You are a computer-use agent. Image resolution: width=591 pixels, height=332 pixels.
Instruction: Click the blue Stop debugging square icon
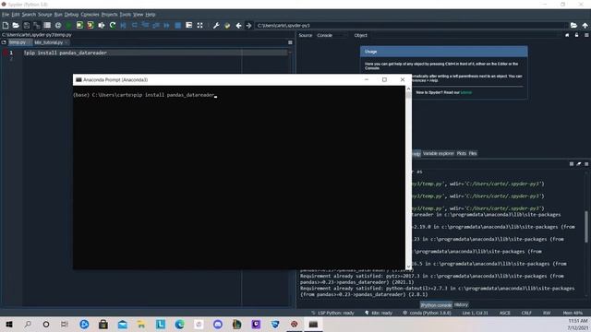click(178, 25)
